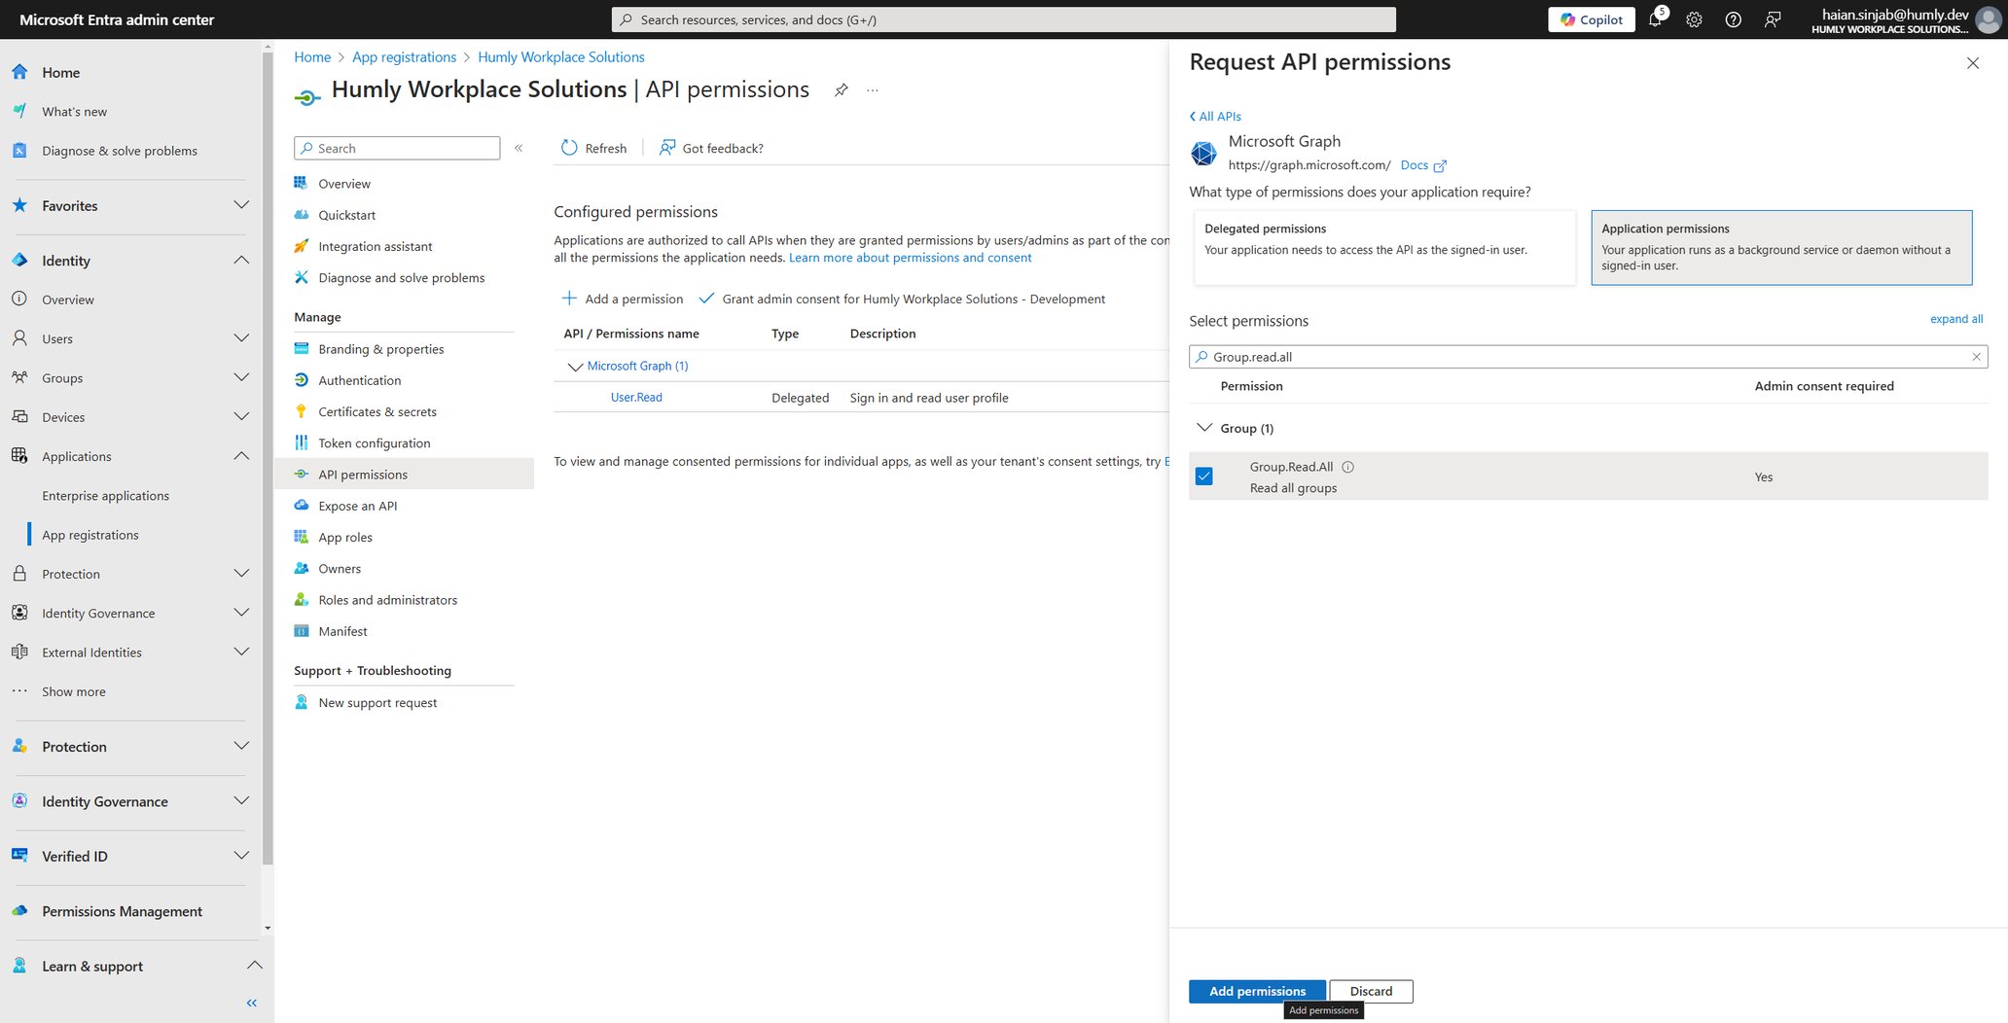Open the Got feedback option

(x=711, y=148)
